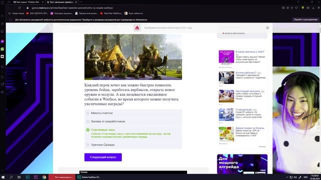Open the Premiere Pro taskbar icon
321x180 pixels.
36,177
